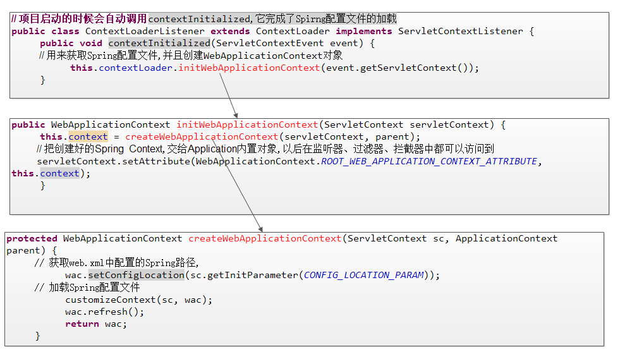The width and height of the screenshot is (632, 359).
Task: Click red initWebApplicationContext method definition in second box
Action: click(247, 125)
